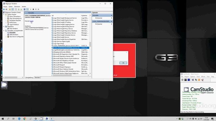The height and width of the screenshot is (121, 216).
Task: Restart the service with the toolbar restart icon
Action: click(x=38, y=9)
